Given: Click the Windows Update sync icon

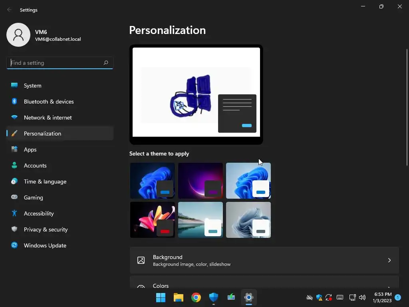Looking at the screenshot, I should coord(14,245).
